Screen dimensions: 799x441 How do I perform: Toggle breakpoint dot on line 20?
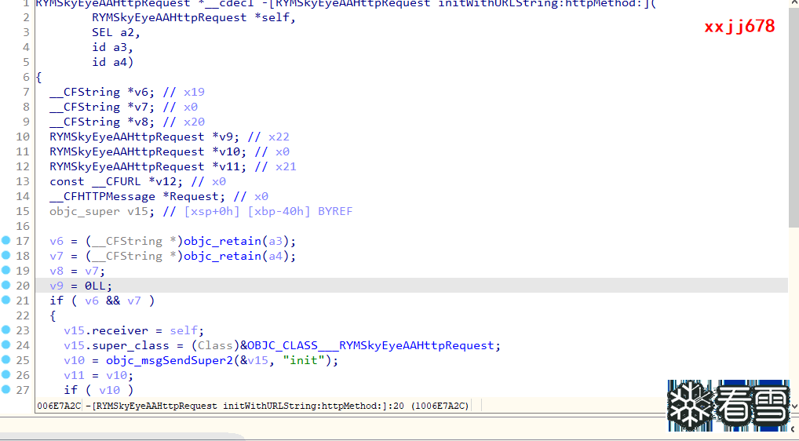click(x=5, y=285)
